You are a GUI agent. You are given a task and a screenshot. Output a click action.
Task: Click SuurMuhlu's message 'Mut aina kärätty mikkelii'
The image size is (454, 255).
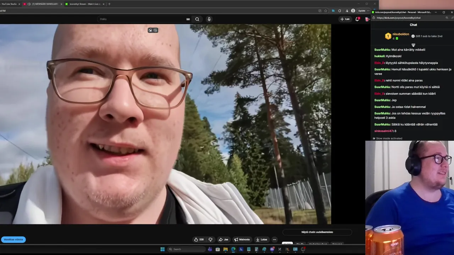click(408, 50)
